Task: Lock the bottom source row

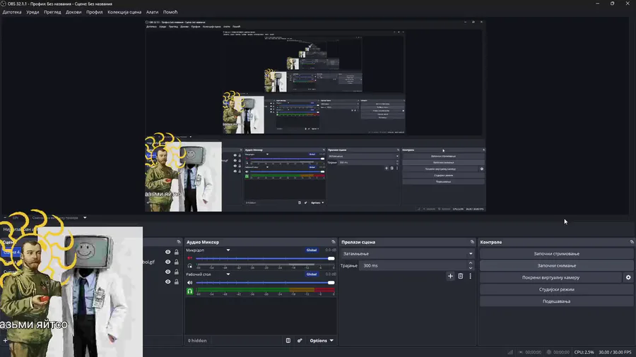Action: coord(177,282)
